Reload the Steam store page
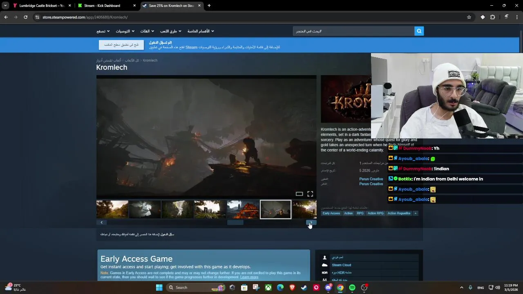Image resolution: width=523 pixels, height=294 pixels. (x=25, y=17)
